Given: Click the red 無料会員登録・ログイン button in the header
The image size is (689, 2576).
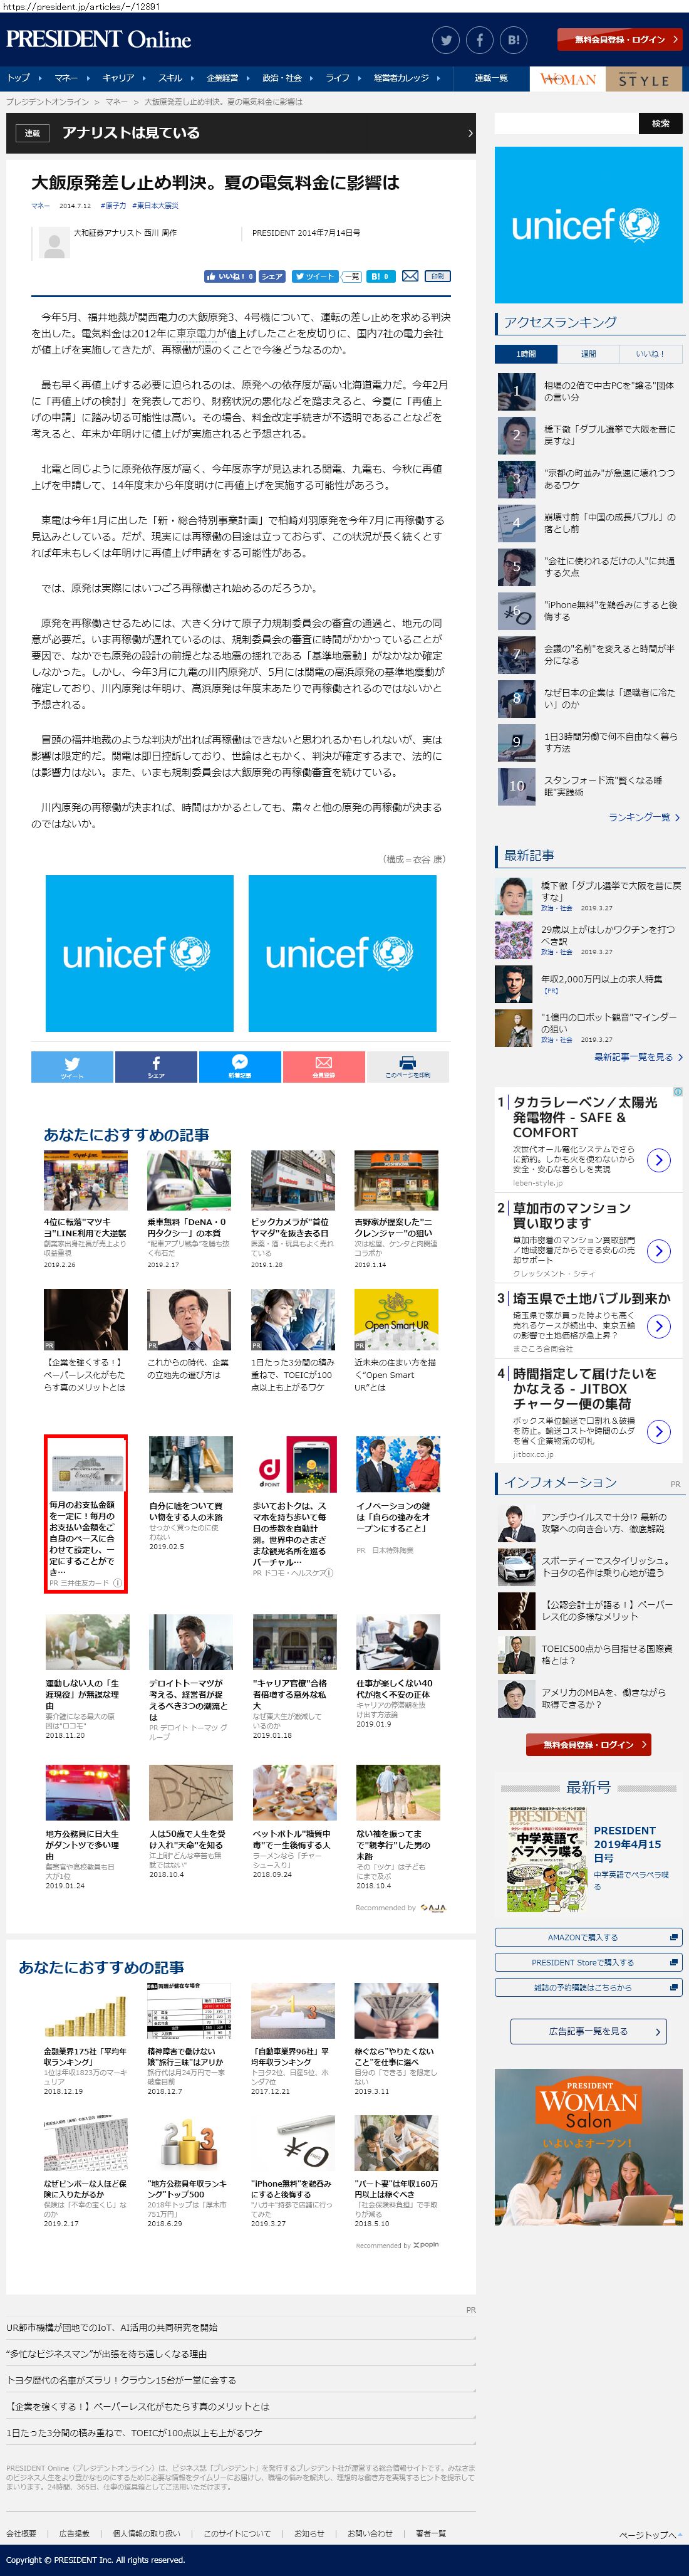Looking at the screenshot, I should (x=620, y=40).
